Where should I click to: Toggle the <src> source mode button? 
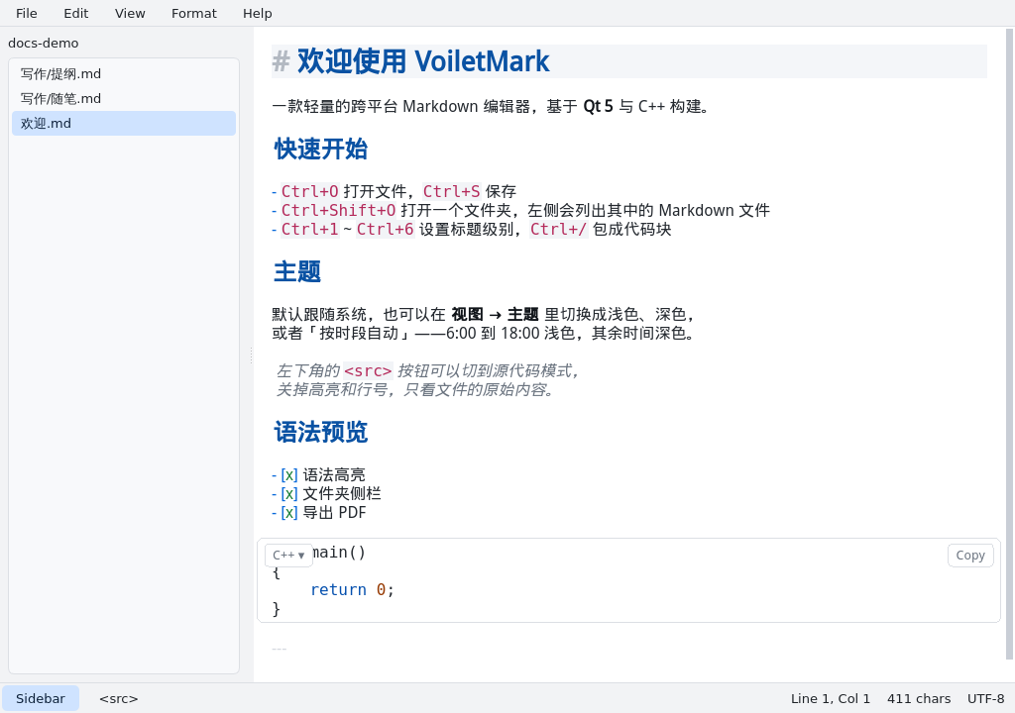click(119, 699)
